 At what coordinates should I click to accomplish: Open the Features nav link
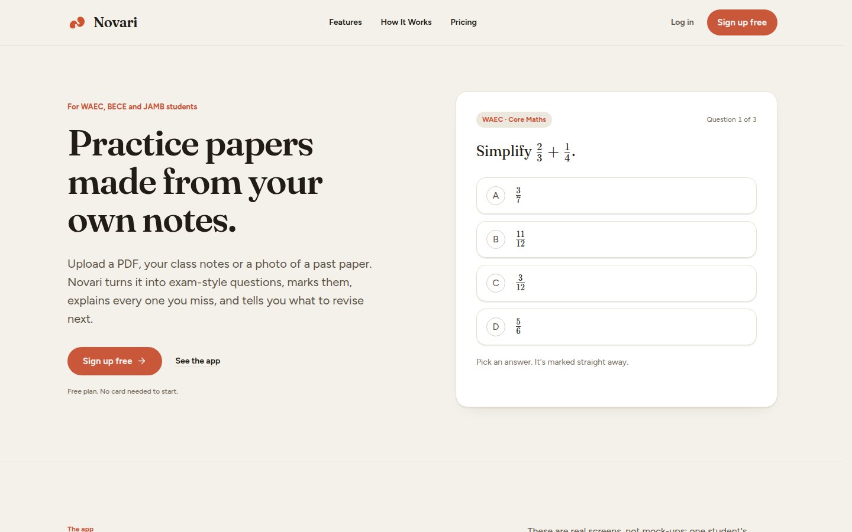point(346,22)
